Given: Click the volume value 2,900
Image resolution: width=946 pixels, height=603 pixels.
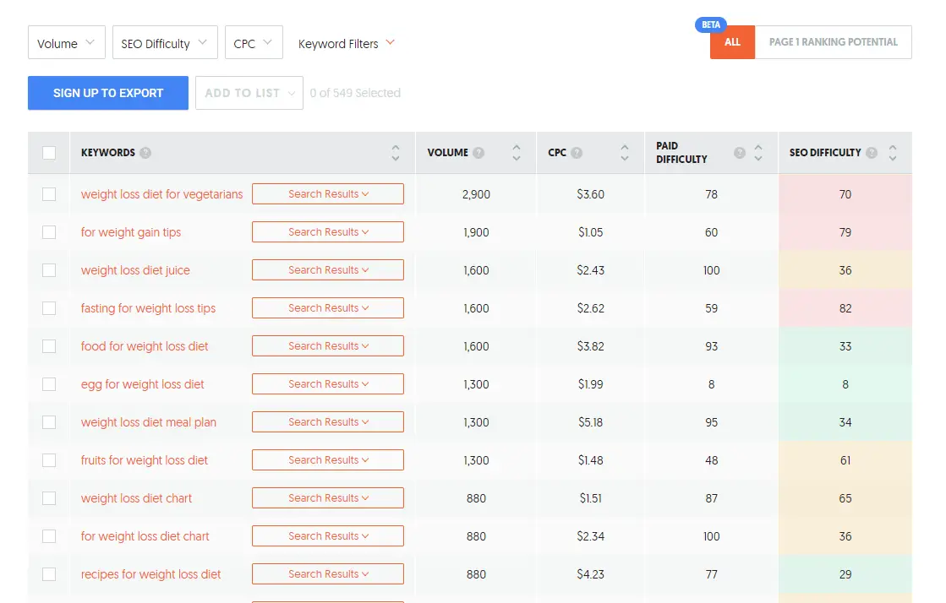Looking at the screenshot, I should 476,194.
